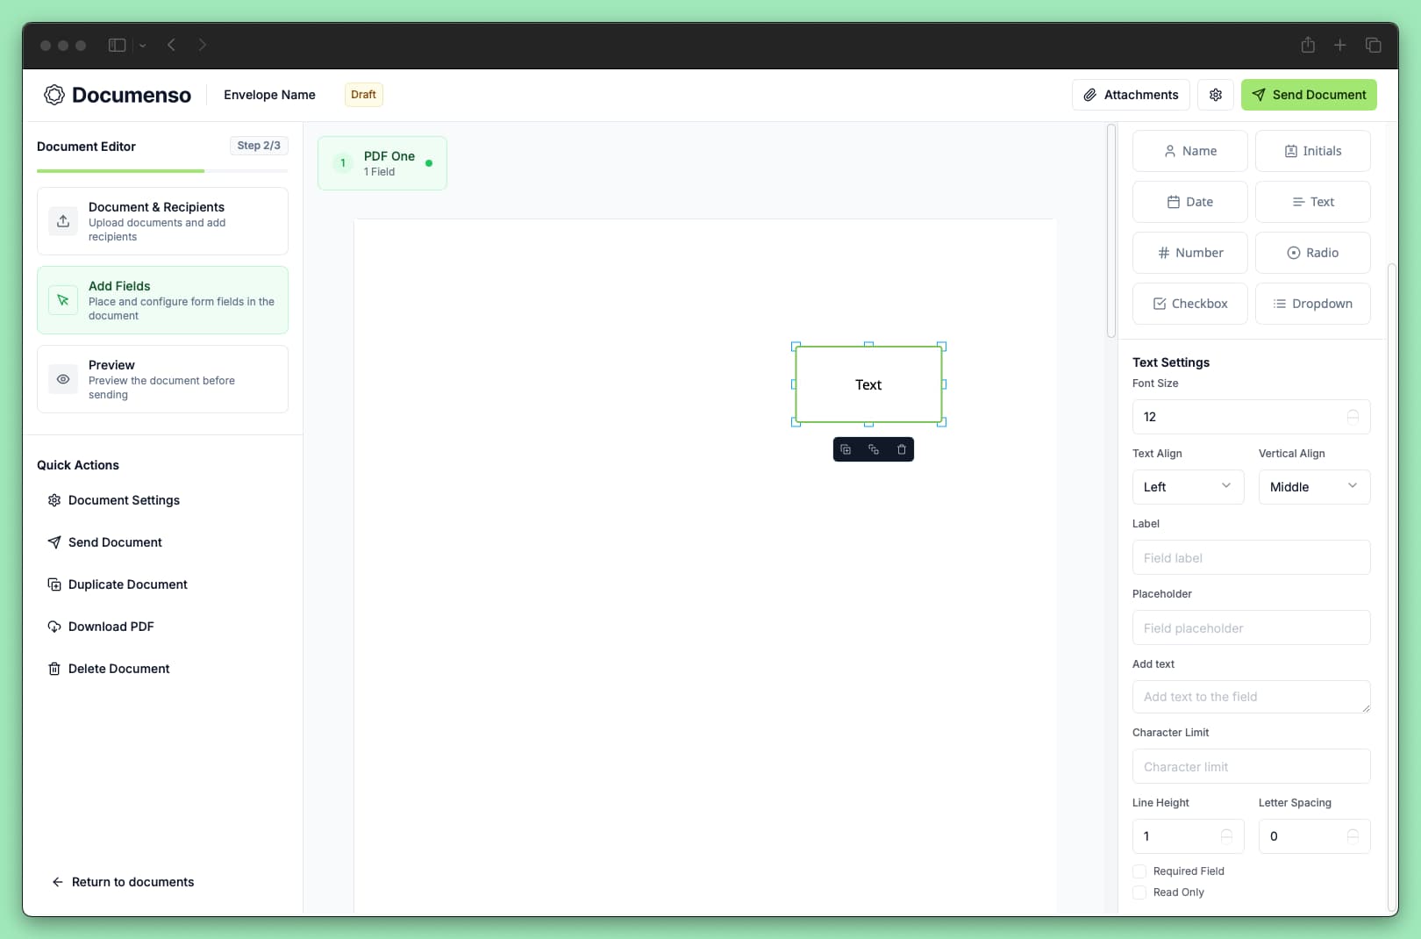The height and width of the screenshot is (939, 1421).
Task: Click inside the Field label input
Action: pos(1251,557)
